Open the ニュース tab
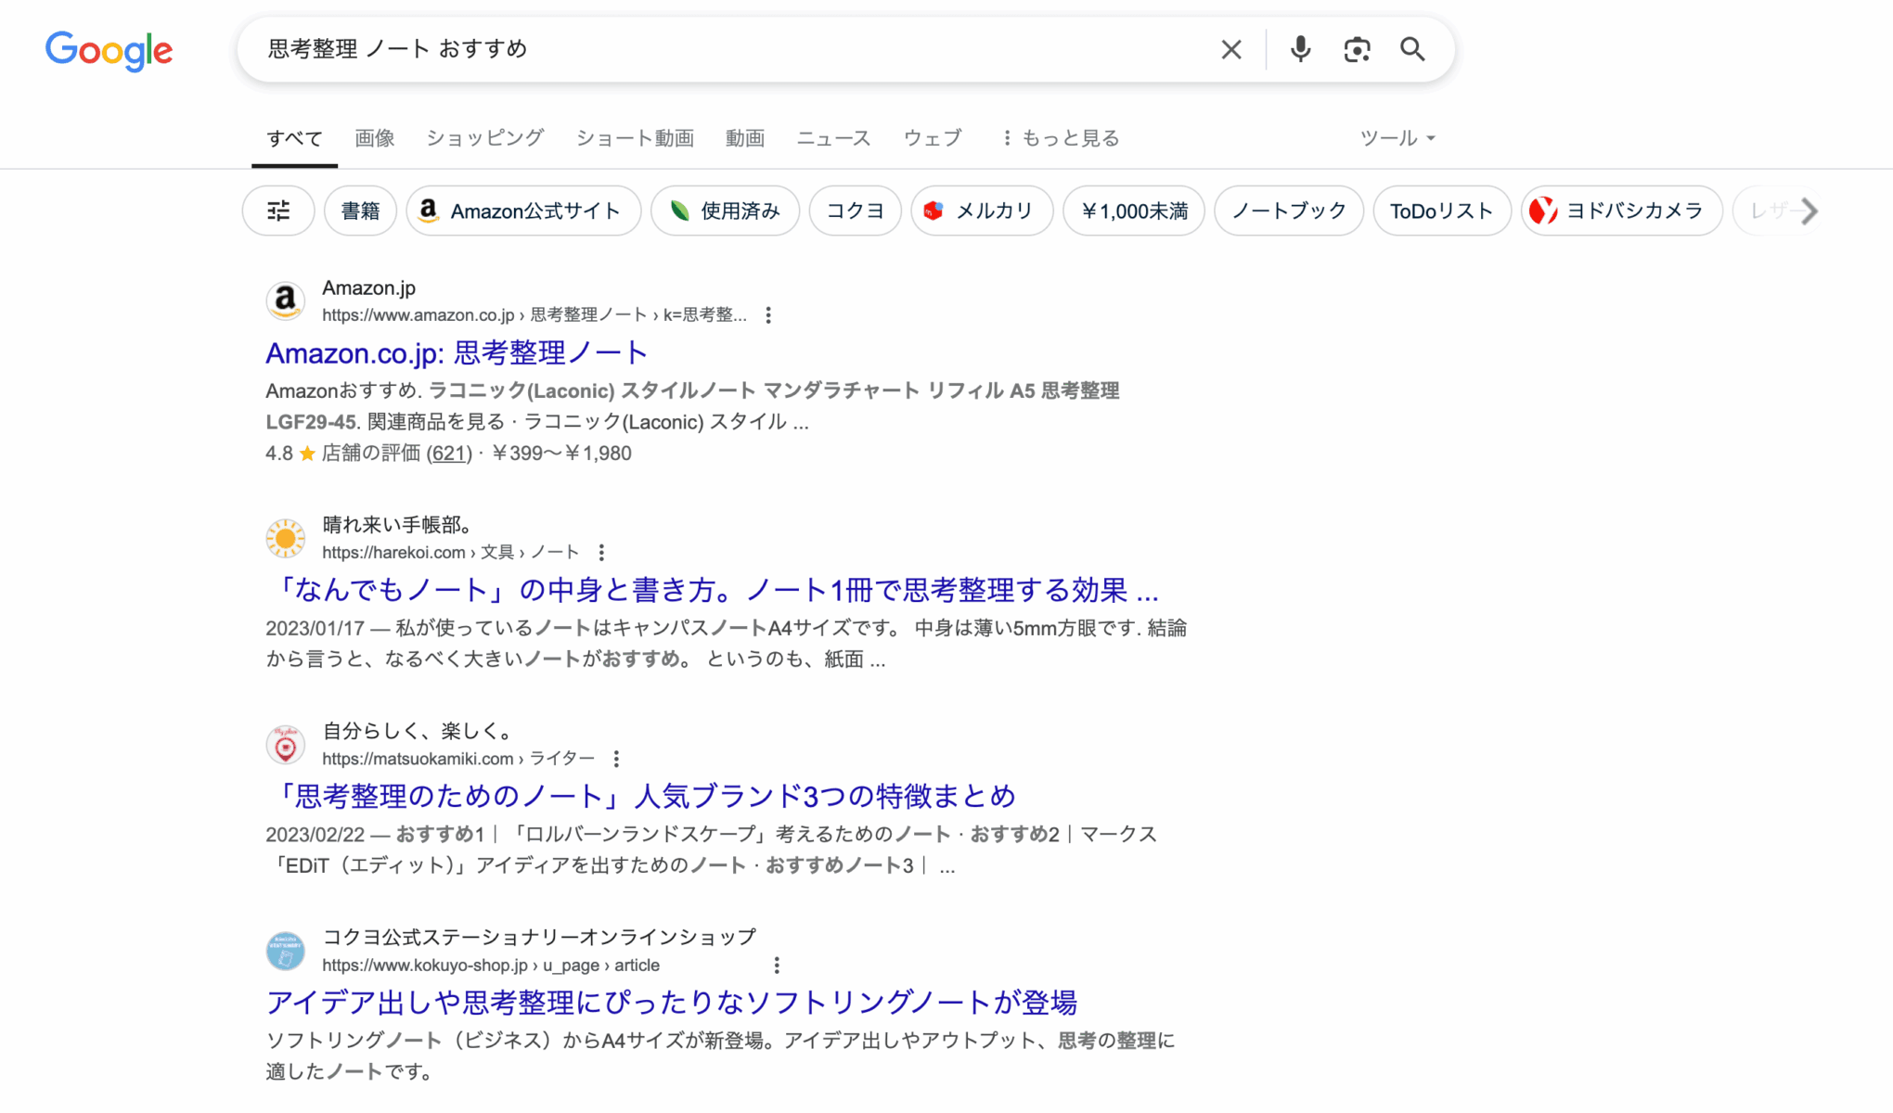The width and height of the screenshot is (1893, 1113). point(833,138)
